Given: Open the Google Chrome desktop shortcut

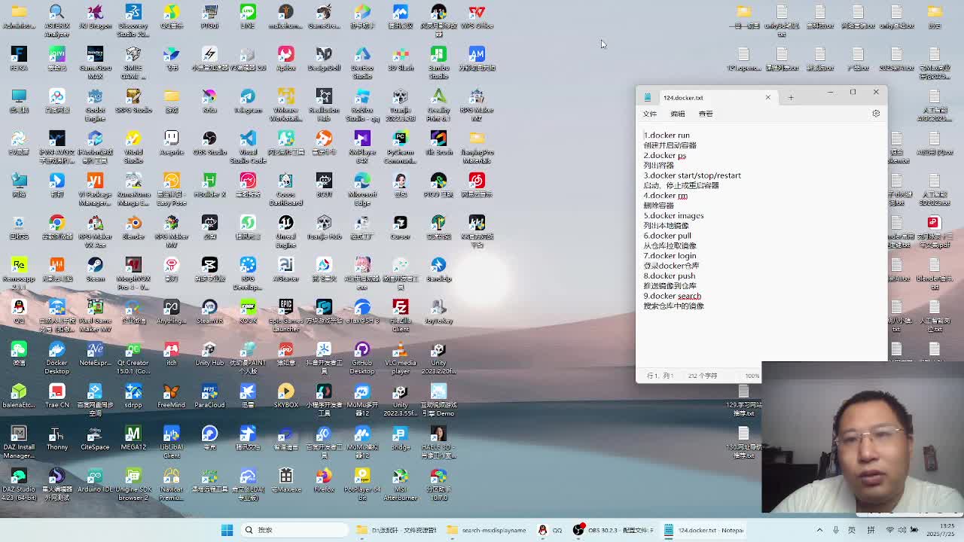Looking at the screenshot, I should [x=56, y=227].
